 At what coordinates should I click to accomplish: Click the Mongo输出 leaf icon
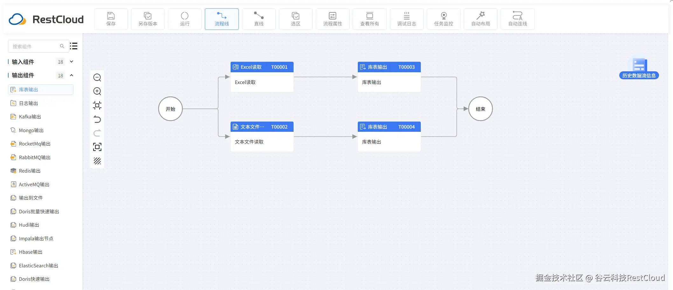13,130
